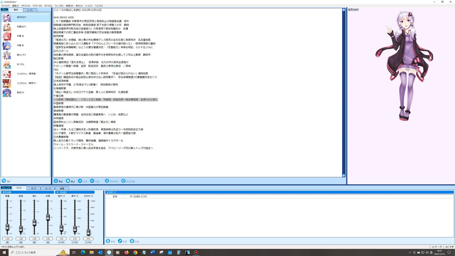
Task: Click the ポーズの長さ column header
Action: [x=138, y=196]
